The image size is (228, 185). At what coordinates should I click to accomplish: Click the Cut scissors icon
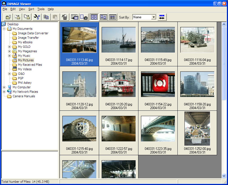coord(37,17)
